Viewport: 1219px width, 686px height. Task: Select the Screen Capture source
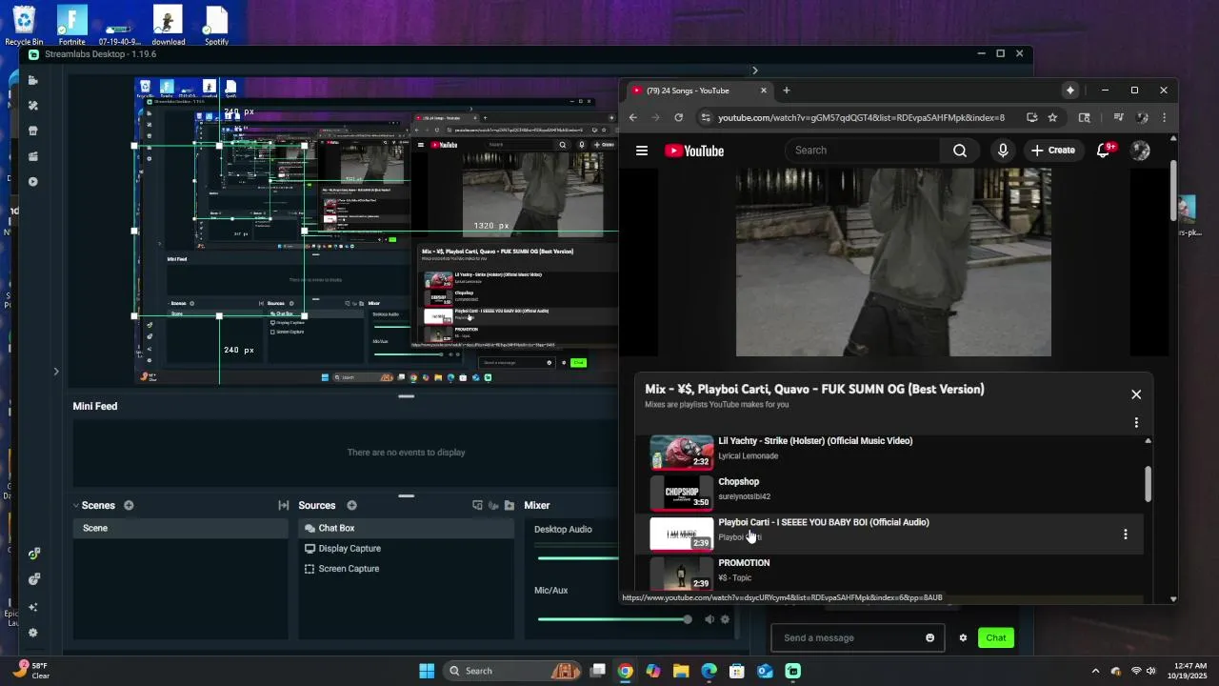(407, 569)
